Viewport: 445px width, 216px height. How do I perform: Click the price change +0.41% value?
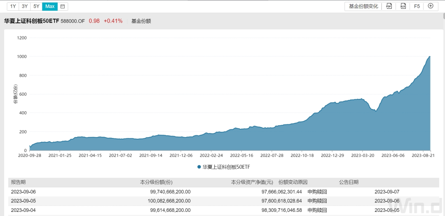(x=113, y=21)
